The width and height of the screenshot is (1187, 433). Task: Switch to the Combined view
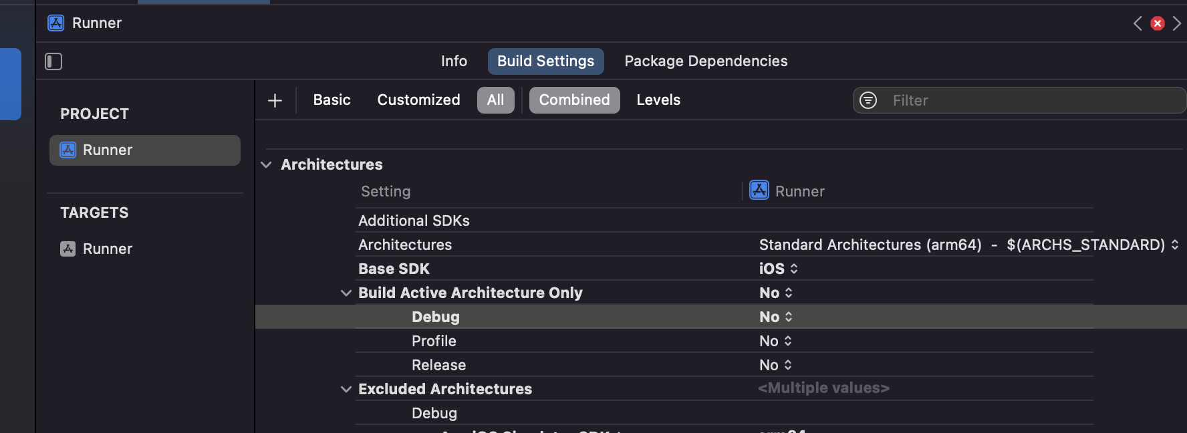[x=575, y=100]
